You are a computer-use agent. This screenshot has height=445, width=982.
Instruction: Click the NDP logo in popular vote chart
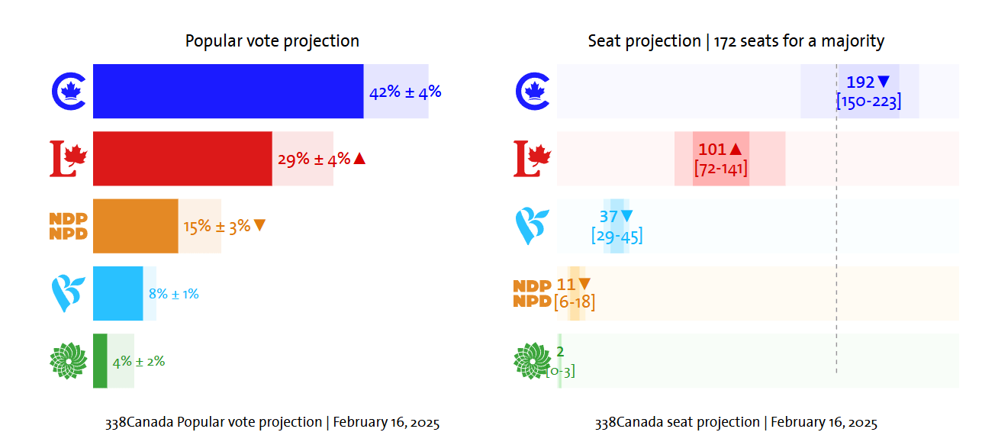click(x=69, y=226)
